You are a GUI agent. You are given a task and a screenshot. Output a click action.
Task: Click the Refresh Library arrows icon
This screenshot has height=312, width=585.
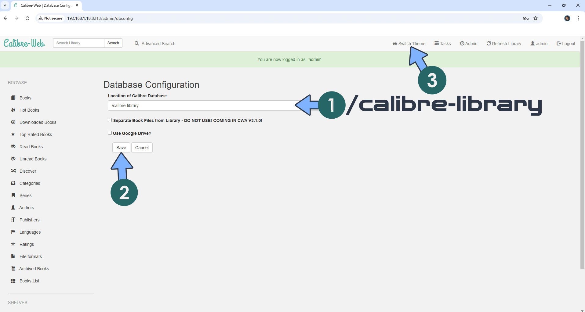[x=489, y=43]
